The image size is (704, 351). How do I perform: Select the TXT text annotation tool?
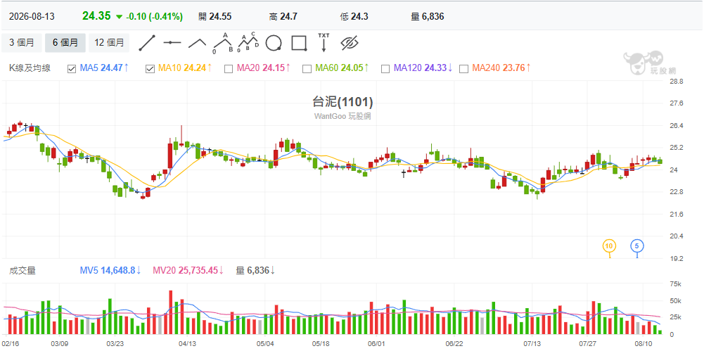pyautogui.click(x=324, y=43)
